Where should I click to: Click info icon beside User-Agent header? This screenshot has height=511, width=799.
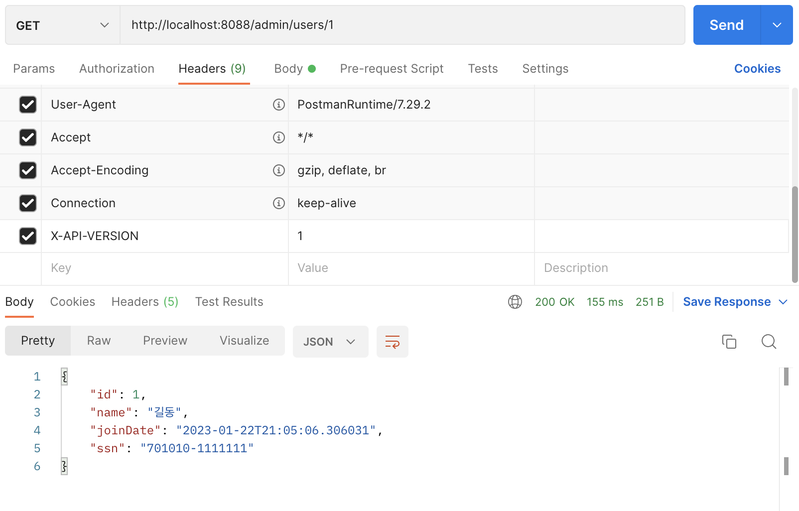click(279, 105)
